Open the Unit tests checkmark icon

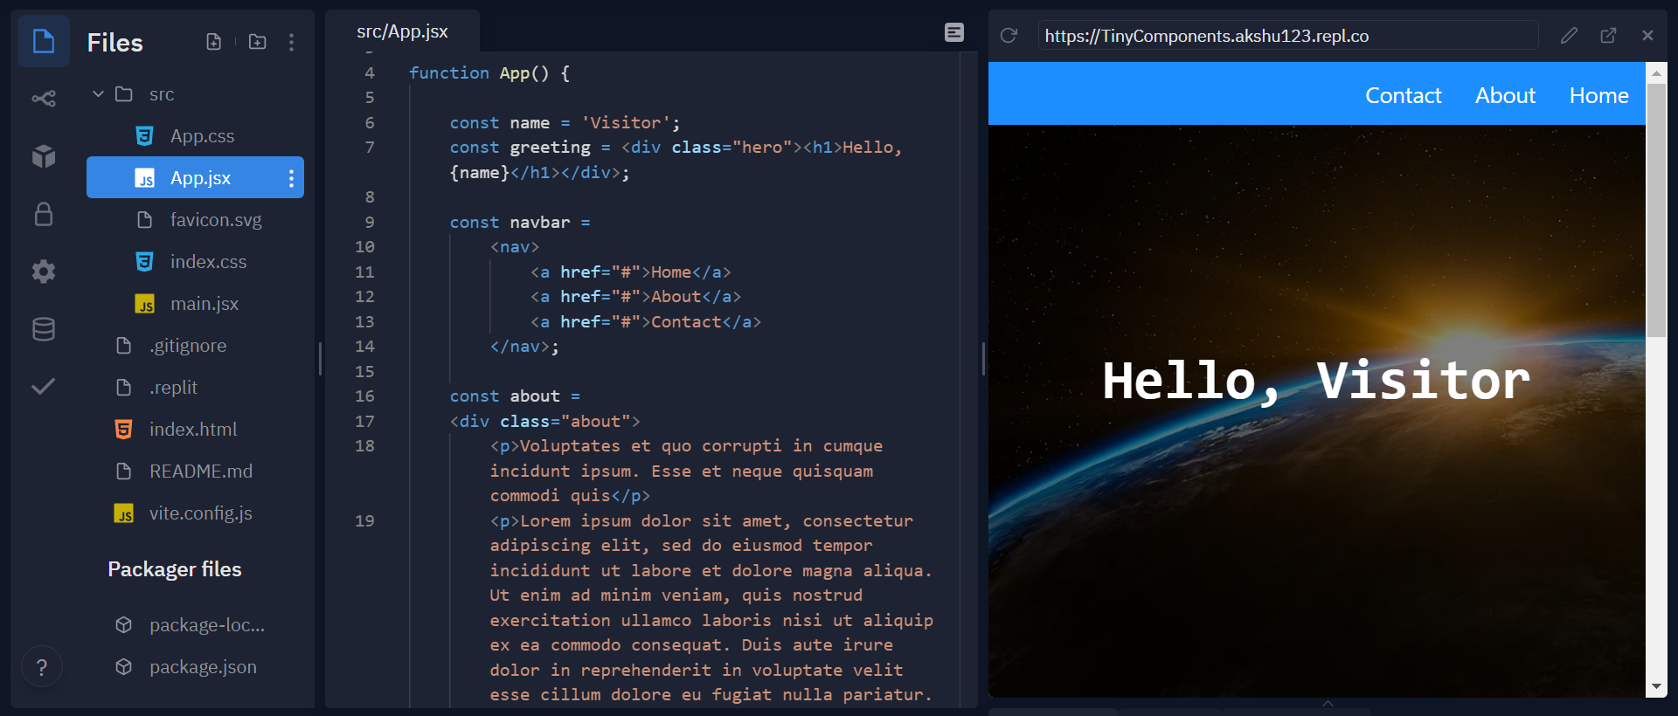point(44,386)
